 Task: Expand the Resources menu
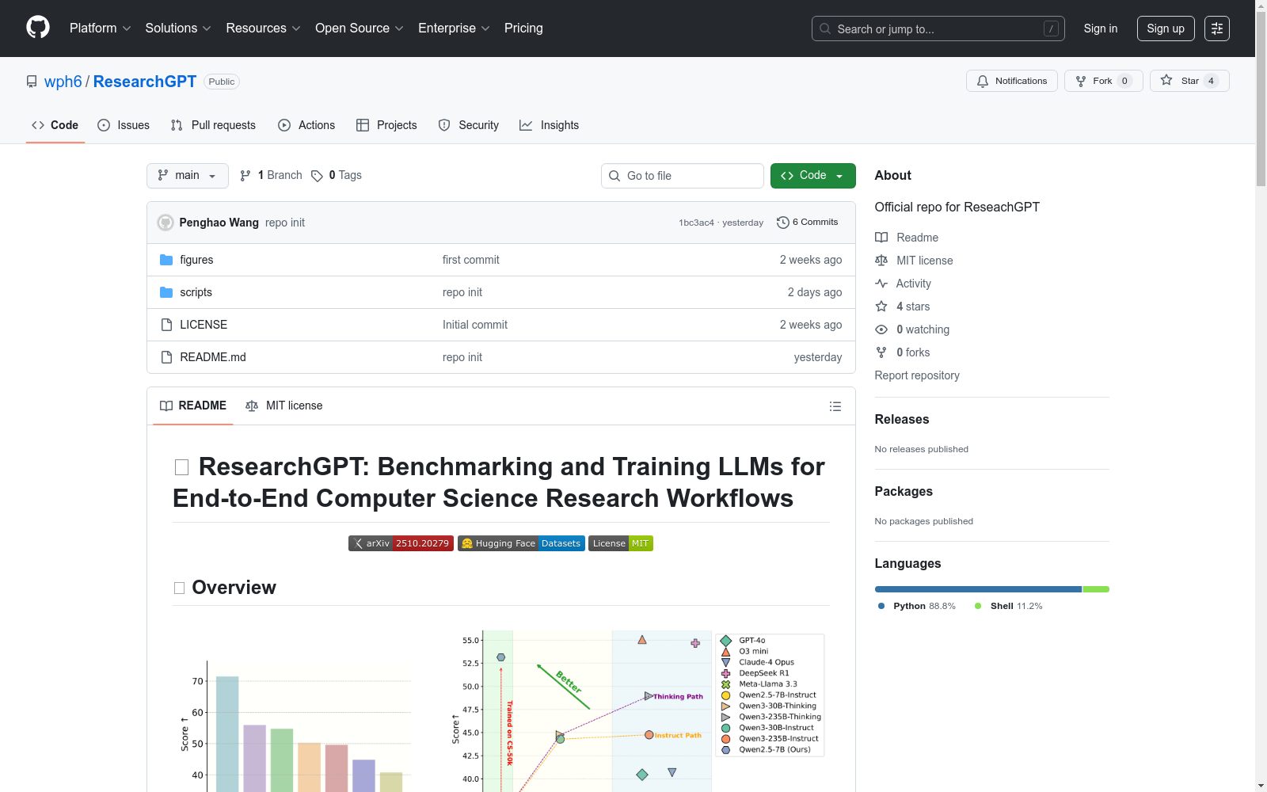pos(264,29)
